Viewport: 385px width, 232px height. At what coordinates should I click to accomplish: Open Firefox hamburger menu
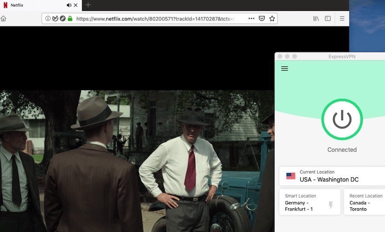[x=342, y=19]
